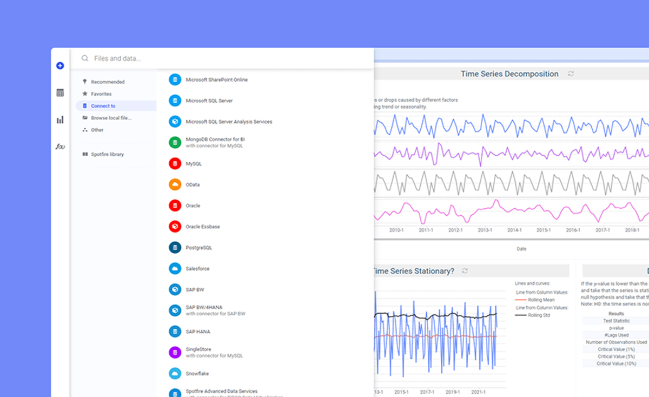Screen dimensions: 649x397
Task: Click the Microsoft SQL Server connector icon
Action: [x=174, y=101]
